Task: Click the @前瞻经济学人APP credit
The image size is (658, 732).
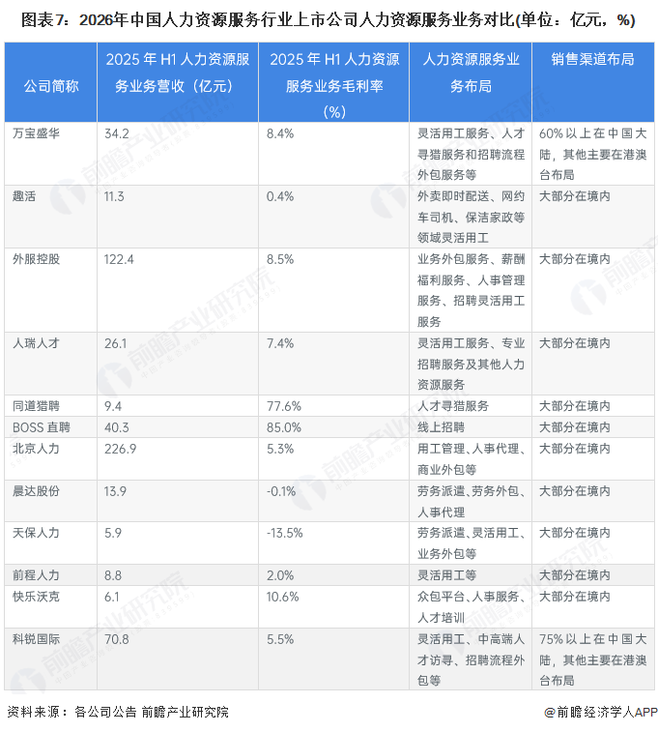Action: click(x=601, y=712)
